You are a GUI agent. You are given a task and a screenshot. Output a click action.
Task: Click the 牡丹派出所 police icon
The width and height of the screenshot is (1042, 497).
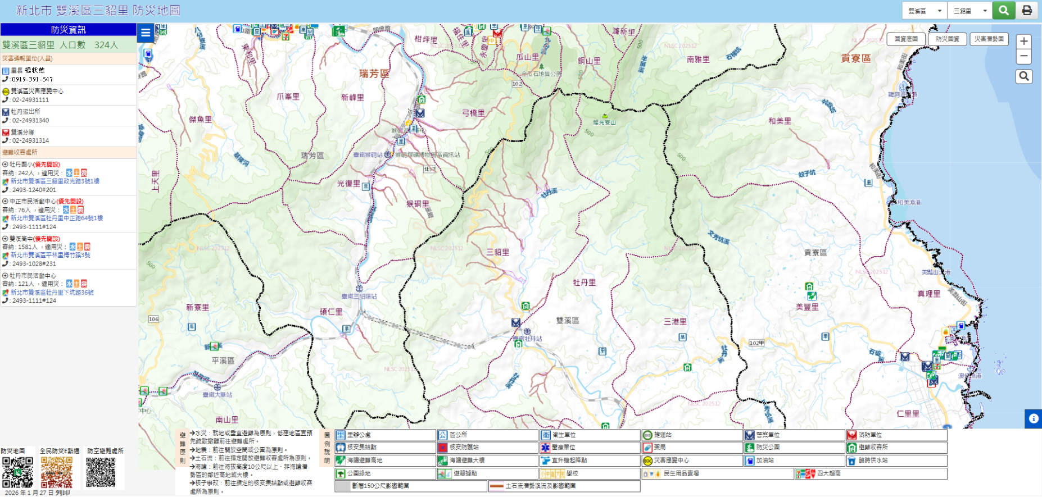click(x=6, y=112)
